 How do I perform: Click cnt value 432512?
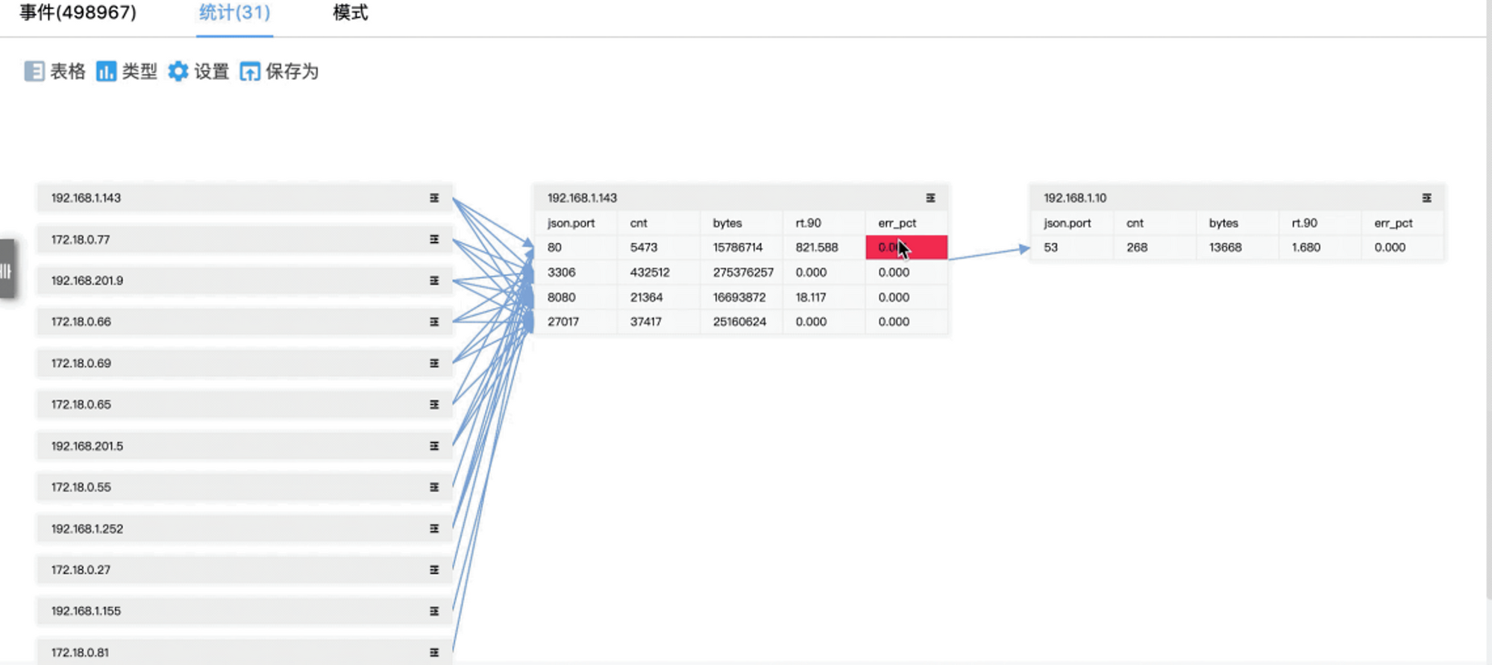coord(650,273)
